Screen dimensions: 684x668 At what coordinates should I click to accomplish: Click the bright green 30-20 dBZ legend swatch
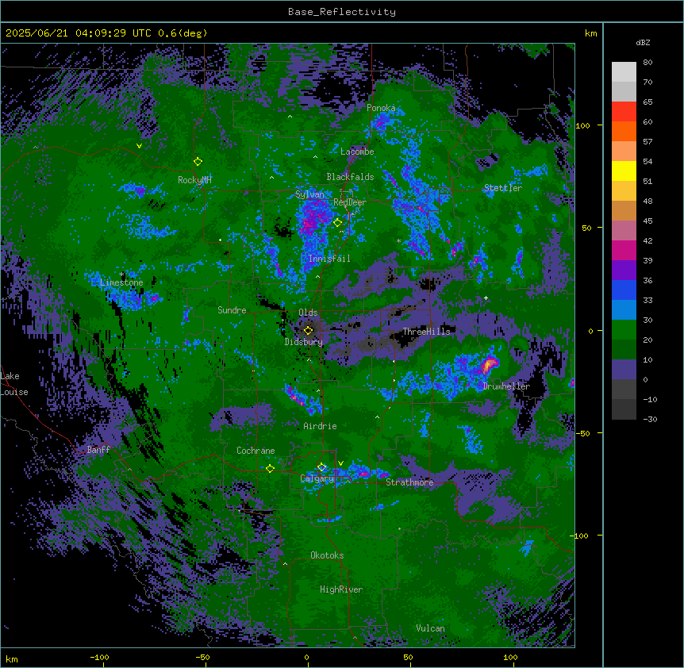tap(624, 330)
